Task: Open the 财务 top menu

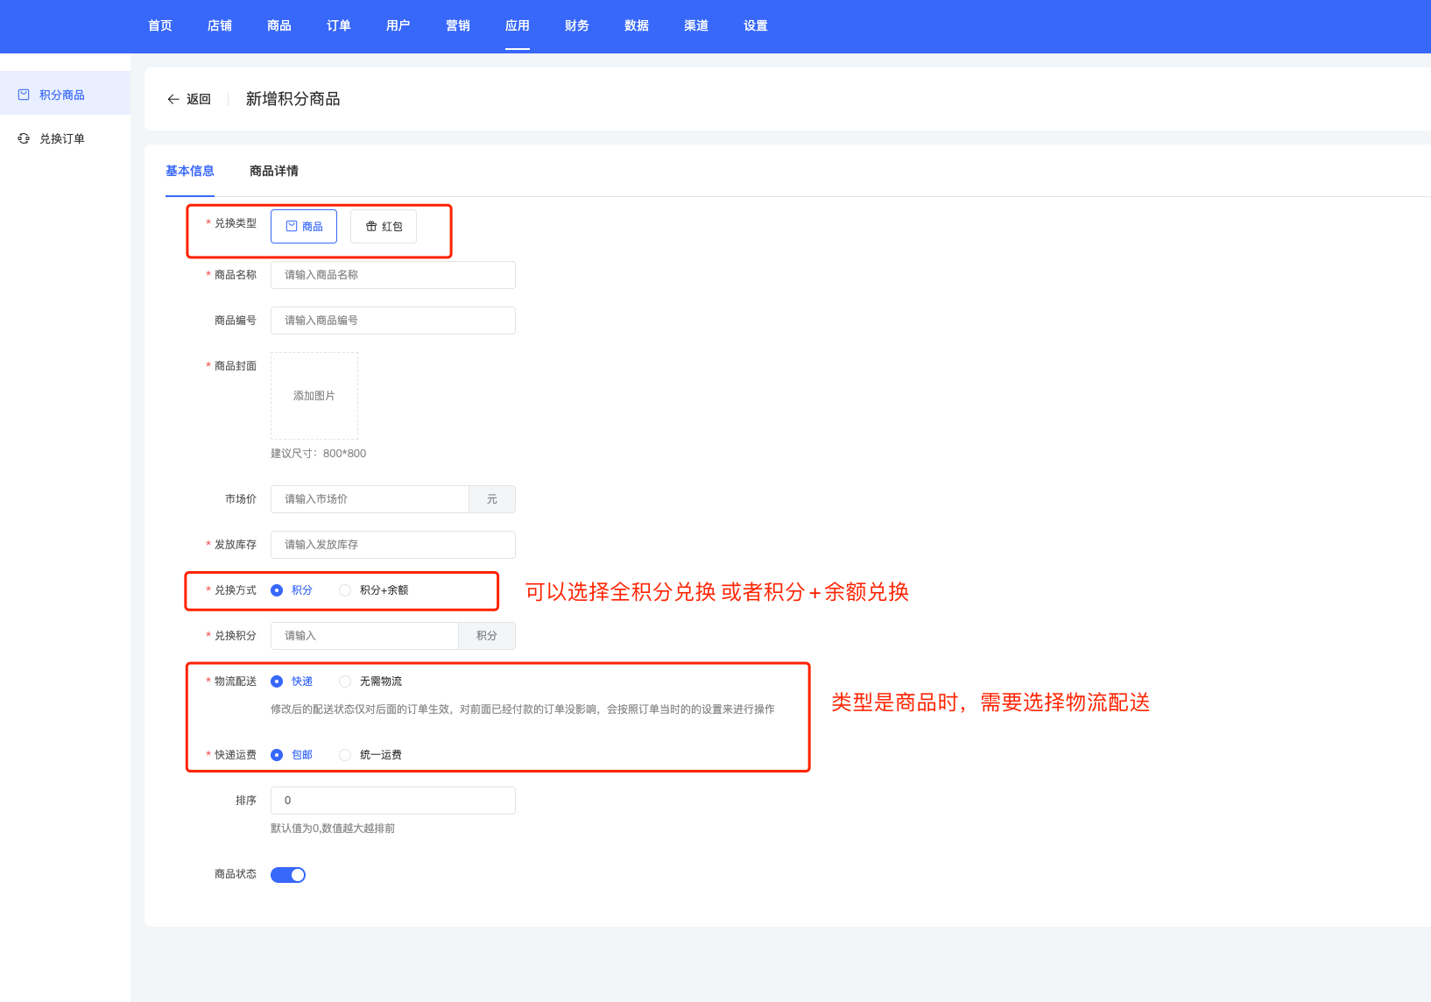Action: [x=576, y=25]
